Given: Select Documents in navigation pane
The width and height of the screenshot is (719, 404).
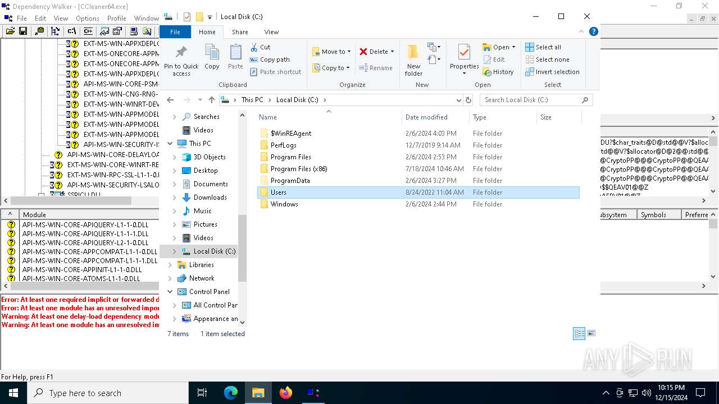Looking at the screenshot, I should click(x=211, y=184).
